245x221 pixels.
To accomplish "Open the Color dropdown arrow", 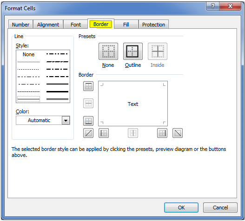I will pyautogui.click(x=66, y=120).
